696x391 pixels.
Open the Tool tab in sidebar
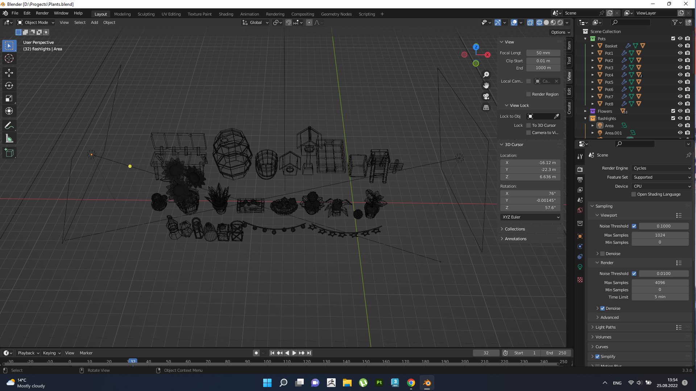(569, 61)
